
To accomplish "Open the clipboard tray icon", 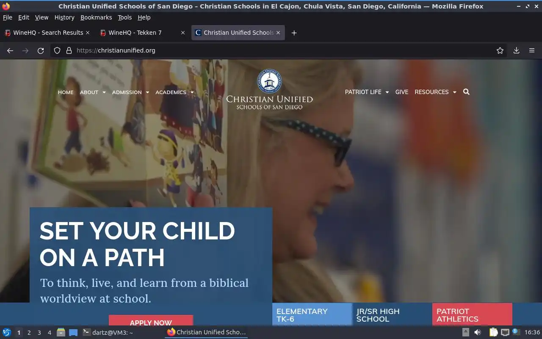I will tap(493, 332).
